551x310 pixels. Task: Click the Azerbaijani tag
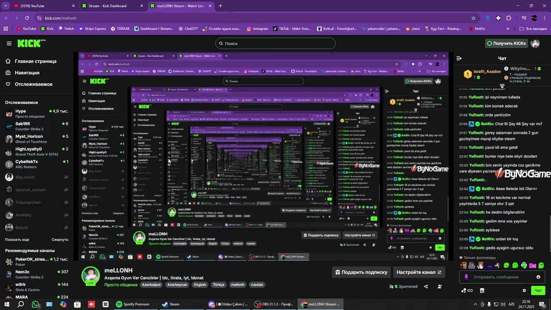click(151, 285)
